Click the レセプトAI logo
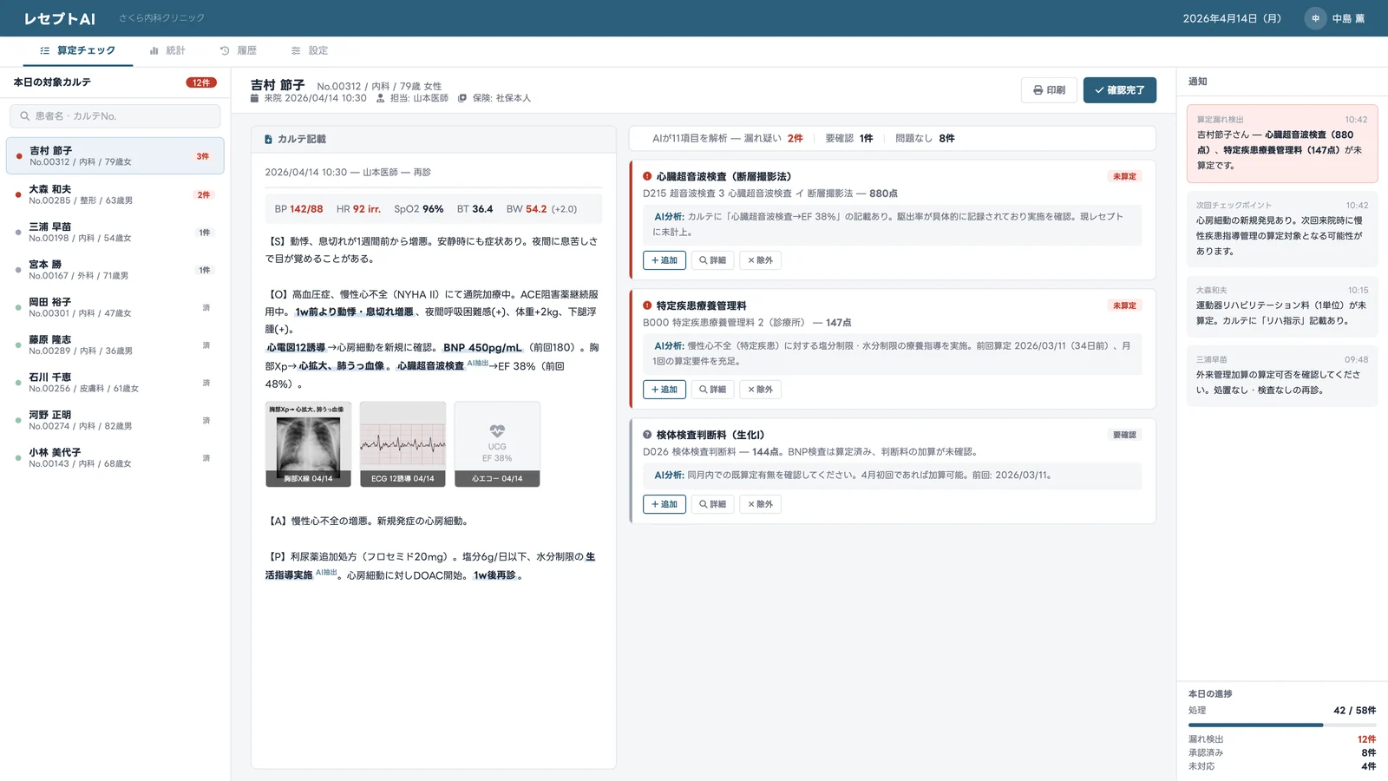The image size is (1388, 781). (x=60, y=18)
